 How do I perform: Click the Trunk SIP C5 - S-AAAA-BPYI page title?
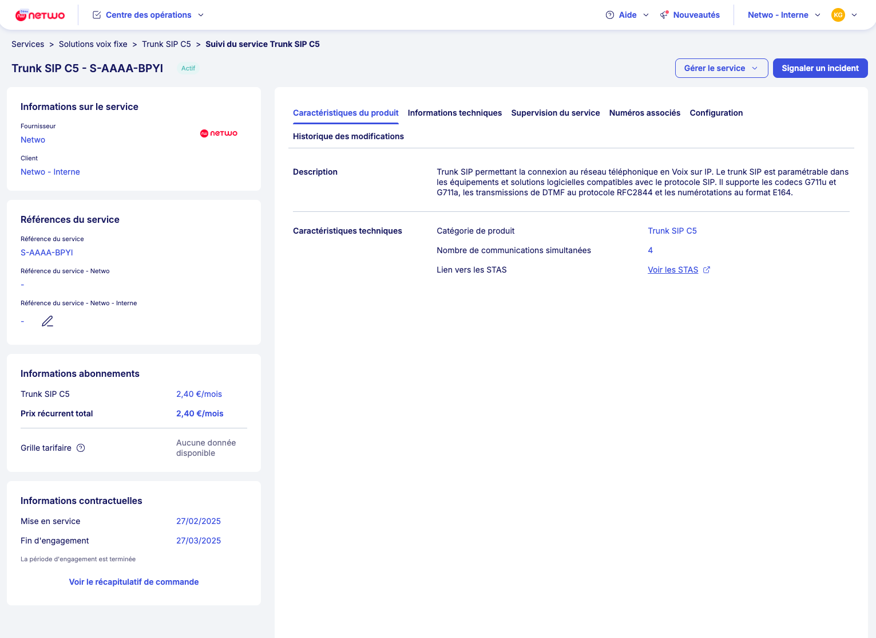pyautogui.click(x=88, y=68)
